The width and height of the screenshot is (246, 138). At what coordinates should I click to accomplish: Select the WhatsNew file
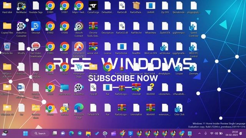coord(150,28)
